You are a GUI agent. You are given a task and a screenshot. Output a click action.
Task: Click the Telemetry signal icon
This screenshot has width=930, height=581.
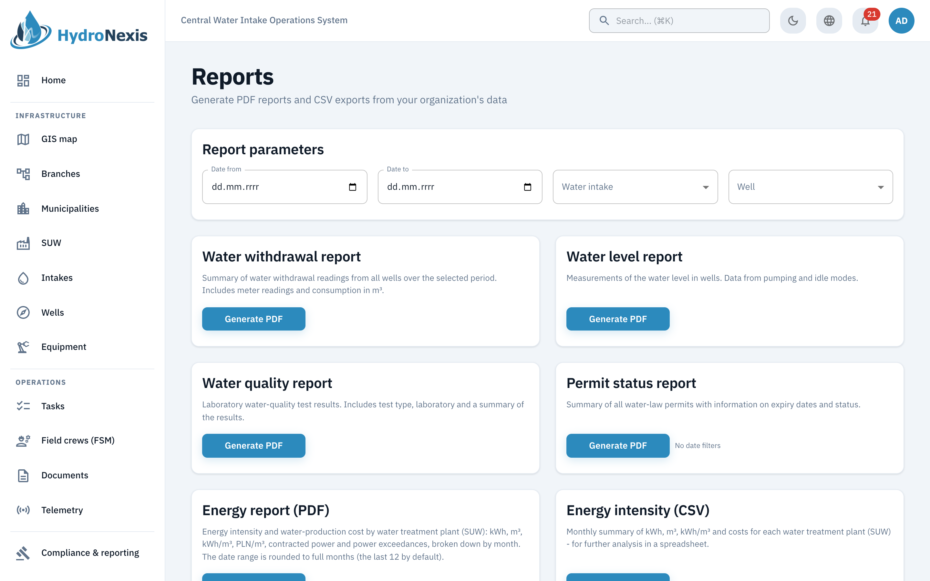click(x=23, y=510)
